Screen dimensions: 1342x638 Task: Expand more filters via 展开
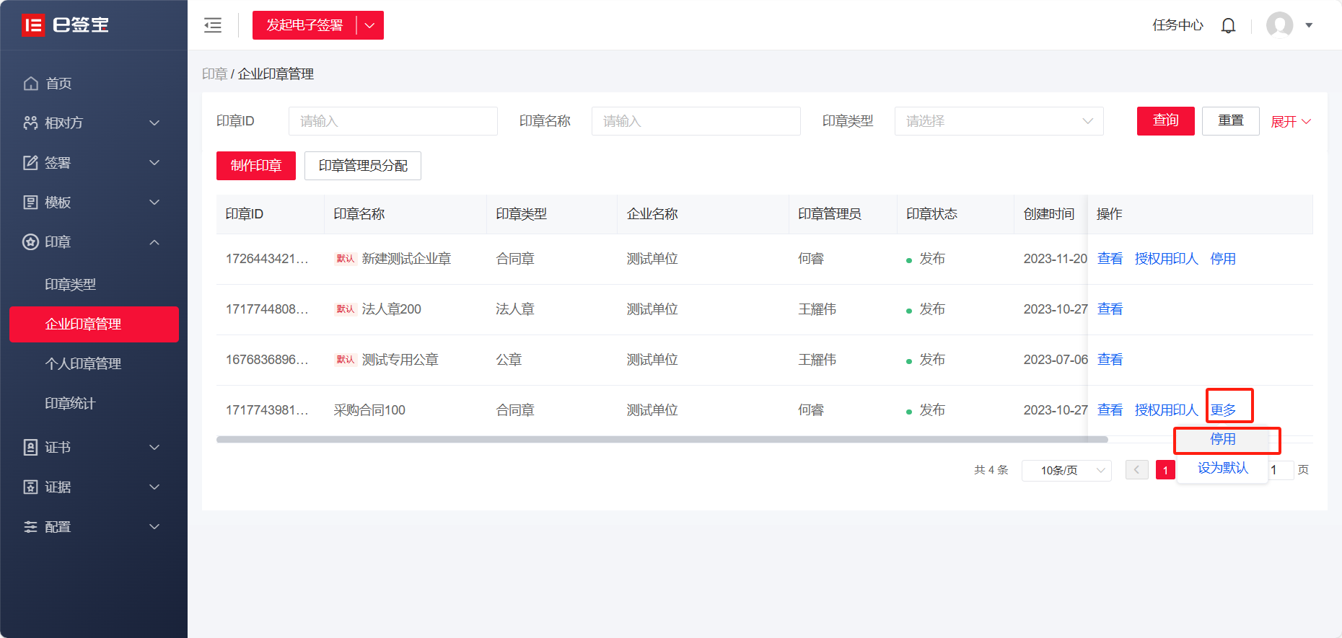[x=1291, y=122]
